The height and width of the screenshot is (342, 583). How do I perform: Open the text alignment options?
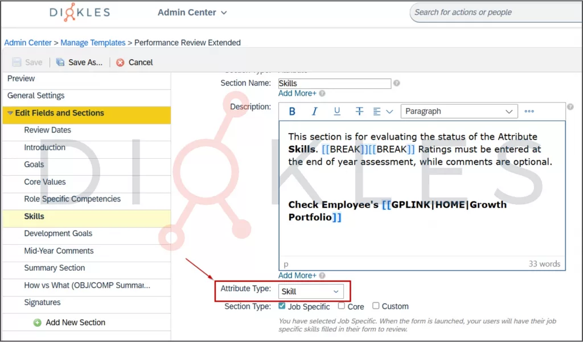(x=383, y=112)
